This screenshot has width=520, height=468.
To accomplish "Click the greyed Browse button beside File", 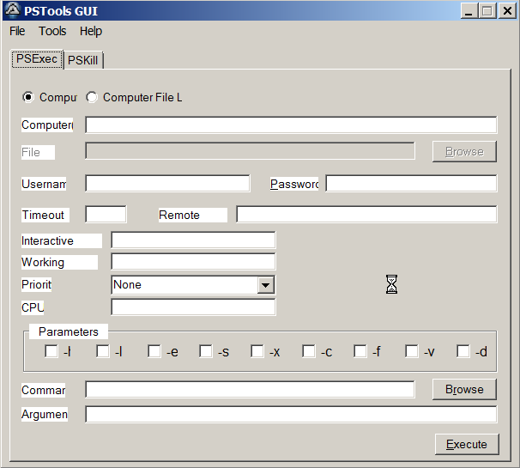I will pyautogui.click(x=464, y=152).
